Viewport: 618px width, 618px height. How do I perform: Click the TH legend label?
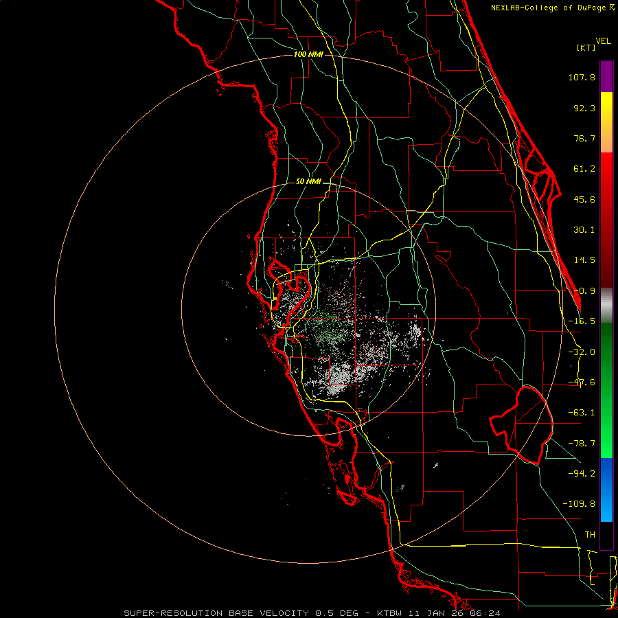click(x=590, y=534)
